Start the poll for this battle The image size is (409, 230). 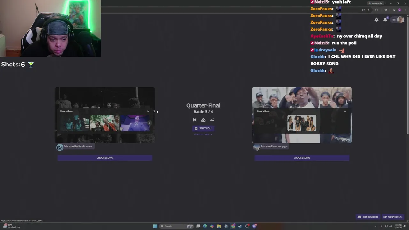pos(203,128)
